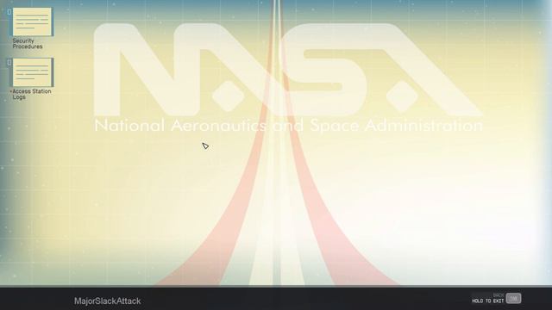
Task: Open the Security Procedures note icon
Action: (32, 22)
